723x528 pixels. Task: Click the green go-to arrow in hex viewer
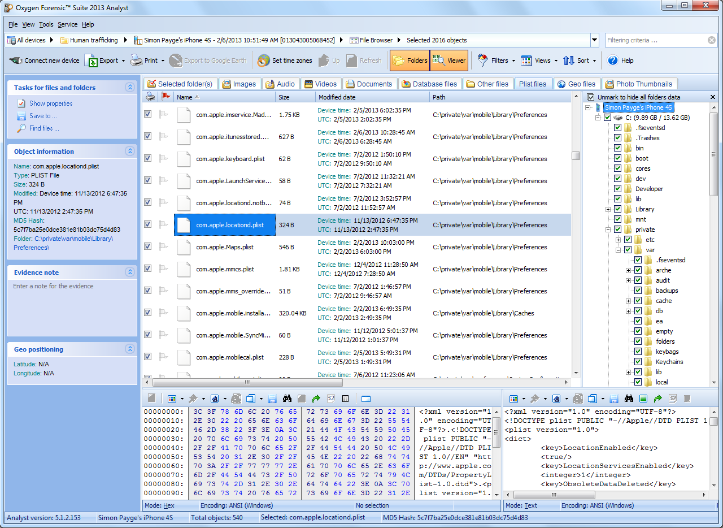coord(316,399)
